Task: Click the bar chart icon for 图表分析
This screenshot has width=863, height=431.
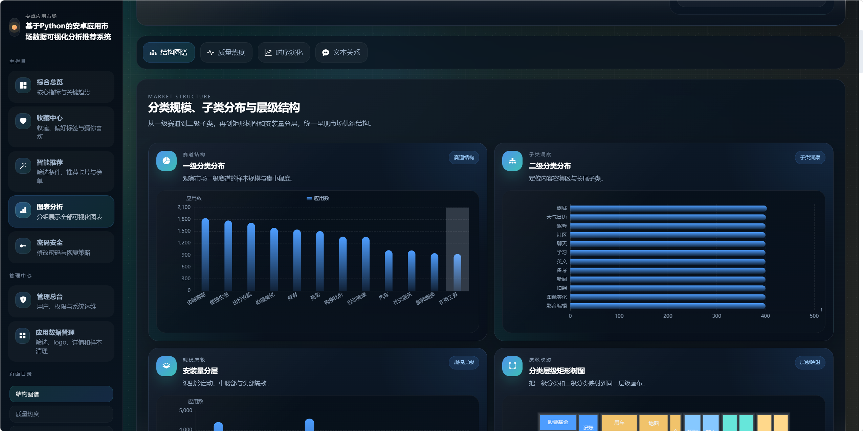Action: coord(23,210)
